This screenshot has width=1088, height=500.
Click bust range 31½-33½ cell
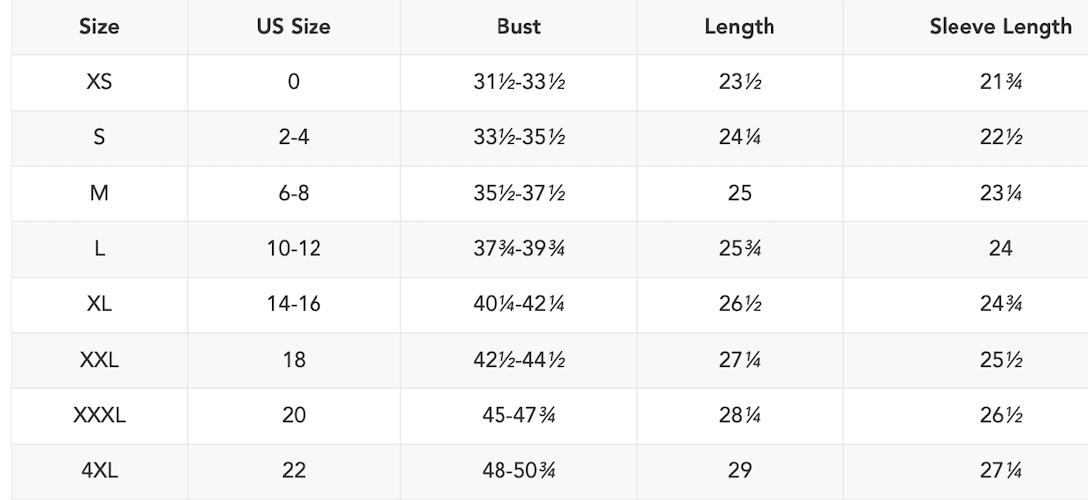518,82
